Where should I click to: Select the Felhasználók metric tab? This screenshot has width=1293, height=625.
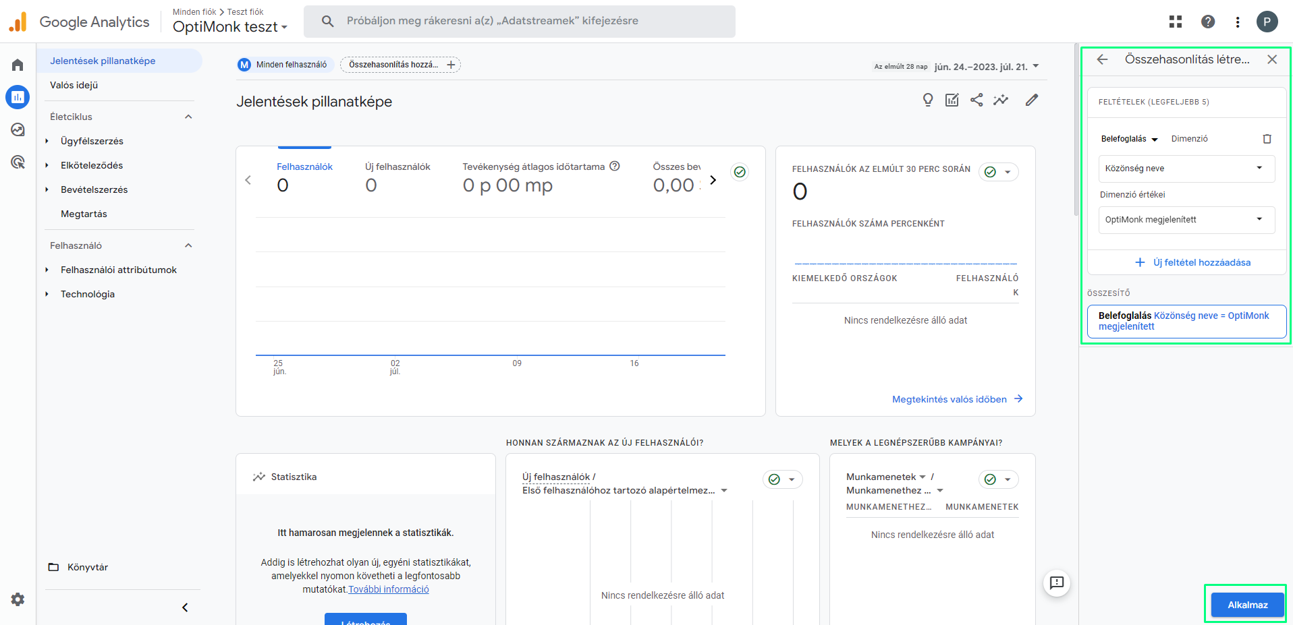click(304, 179)
